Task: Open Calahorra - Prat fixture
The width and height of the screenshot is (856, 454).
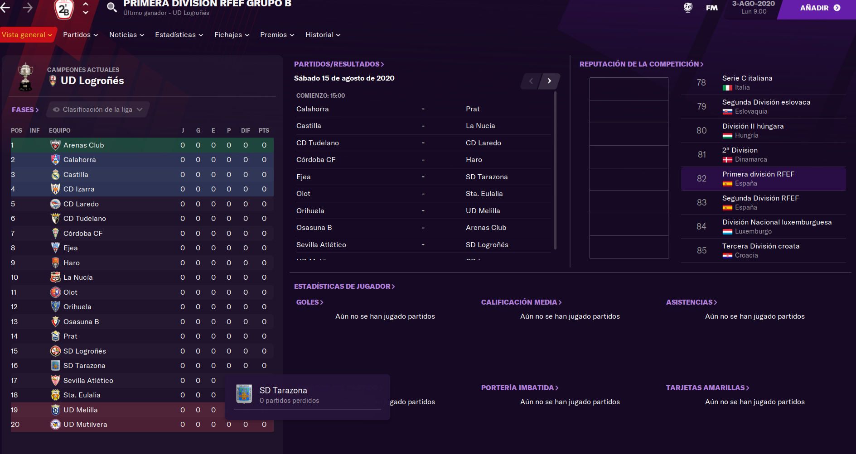Action: point(423,109)
